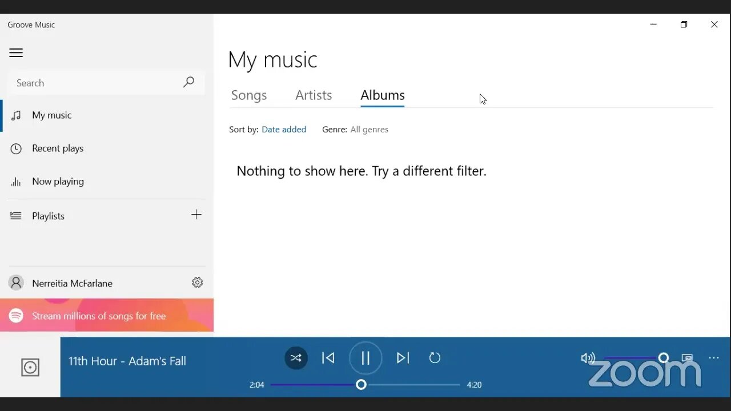The width and height of the screenshot is (731, 411).
Task: Toggle shuffle playback off
Action: 296,358
